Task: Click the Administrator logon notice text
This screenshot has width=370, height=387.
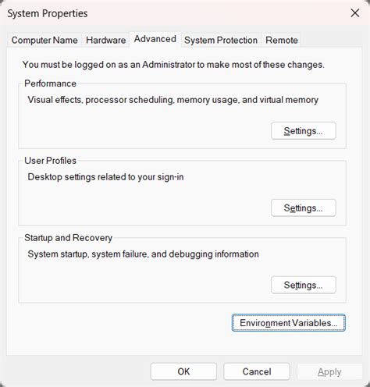Action: point(173,65)
